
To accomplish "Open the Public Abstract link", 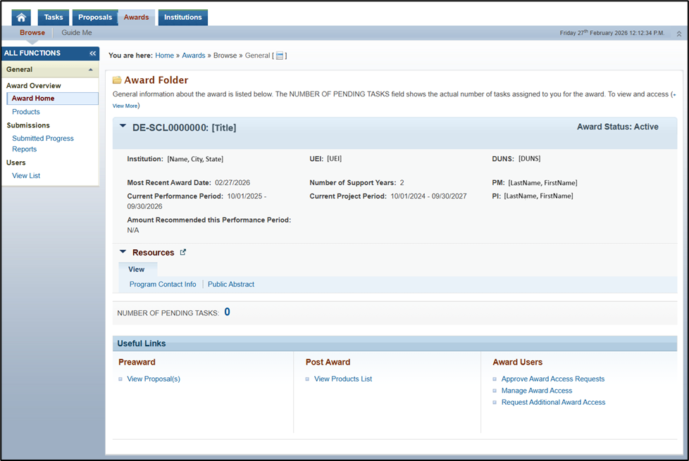I will 231,284.
